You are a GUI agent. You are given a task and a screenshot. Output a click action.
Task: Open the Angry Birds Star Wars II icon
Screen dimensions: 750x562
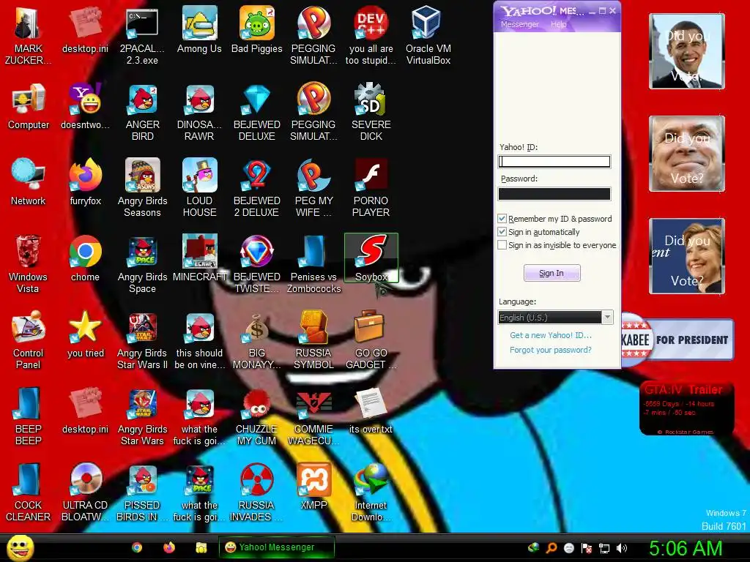143,340
